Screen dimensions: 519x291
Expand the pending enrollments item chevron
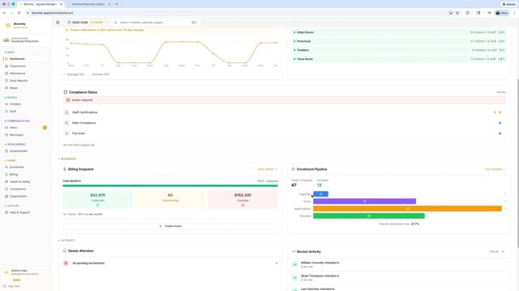[277, 264]
